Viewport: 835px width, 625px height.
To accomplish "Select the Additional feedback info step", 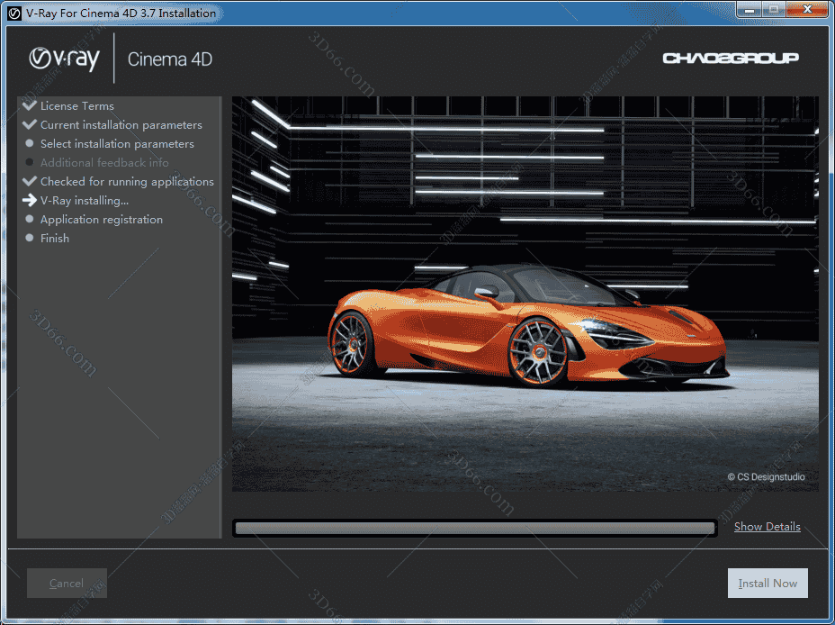I will coord(104,162).
